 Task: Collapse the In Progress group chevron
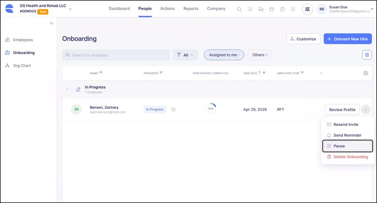(67, 89)
